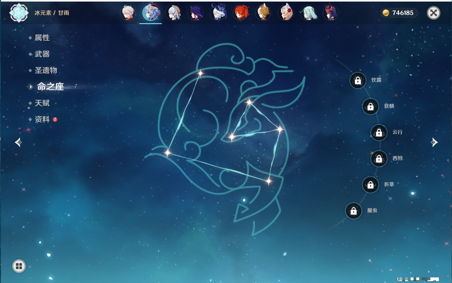
Task: Click the topmost star of the constellation
Action: [x=200, y=73]
